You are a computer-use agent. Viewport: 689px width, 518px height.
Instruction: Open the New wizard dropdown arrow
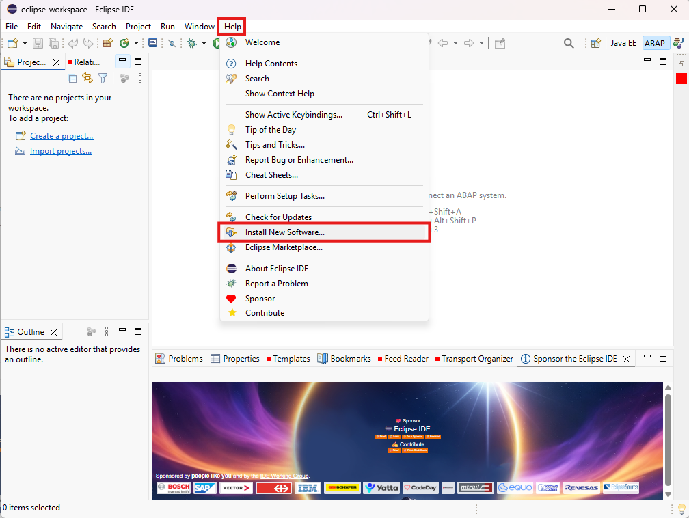coord(25,43)
